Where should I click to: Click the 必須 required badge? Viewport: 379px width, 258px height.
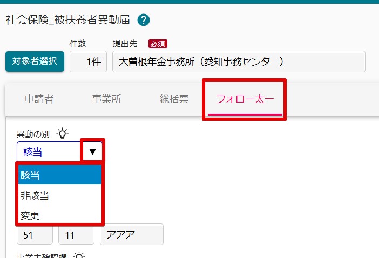pos(158,44)
